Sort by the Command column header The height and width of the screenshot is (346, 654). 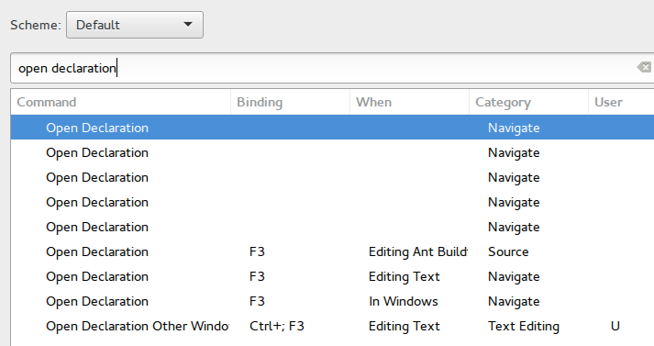[x=120, y=102]
